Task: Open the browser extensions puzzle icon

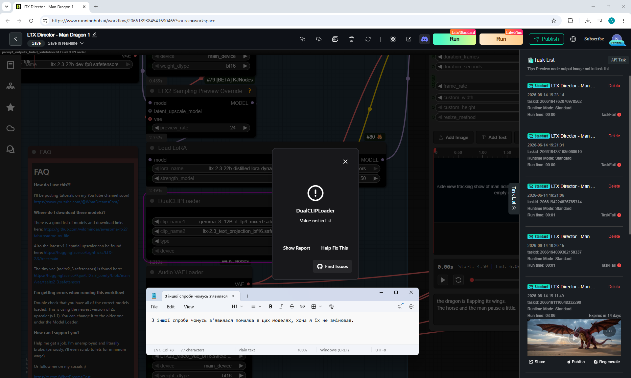Action: (570, 21)
